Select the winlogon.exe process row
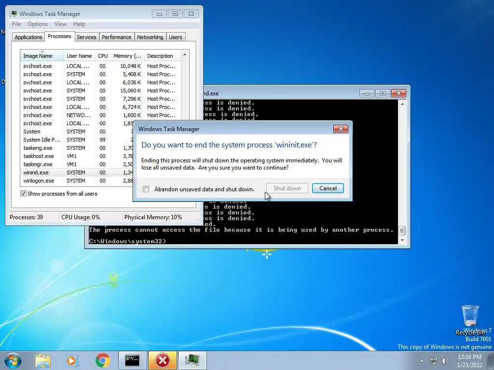Viewport: 494px width, 370px height. [x=77, y=181]
